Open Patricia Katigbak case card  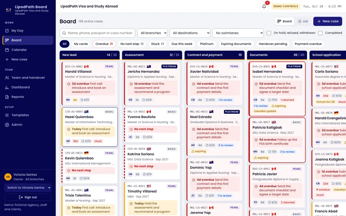[277, 140]
